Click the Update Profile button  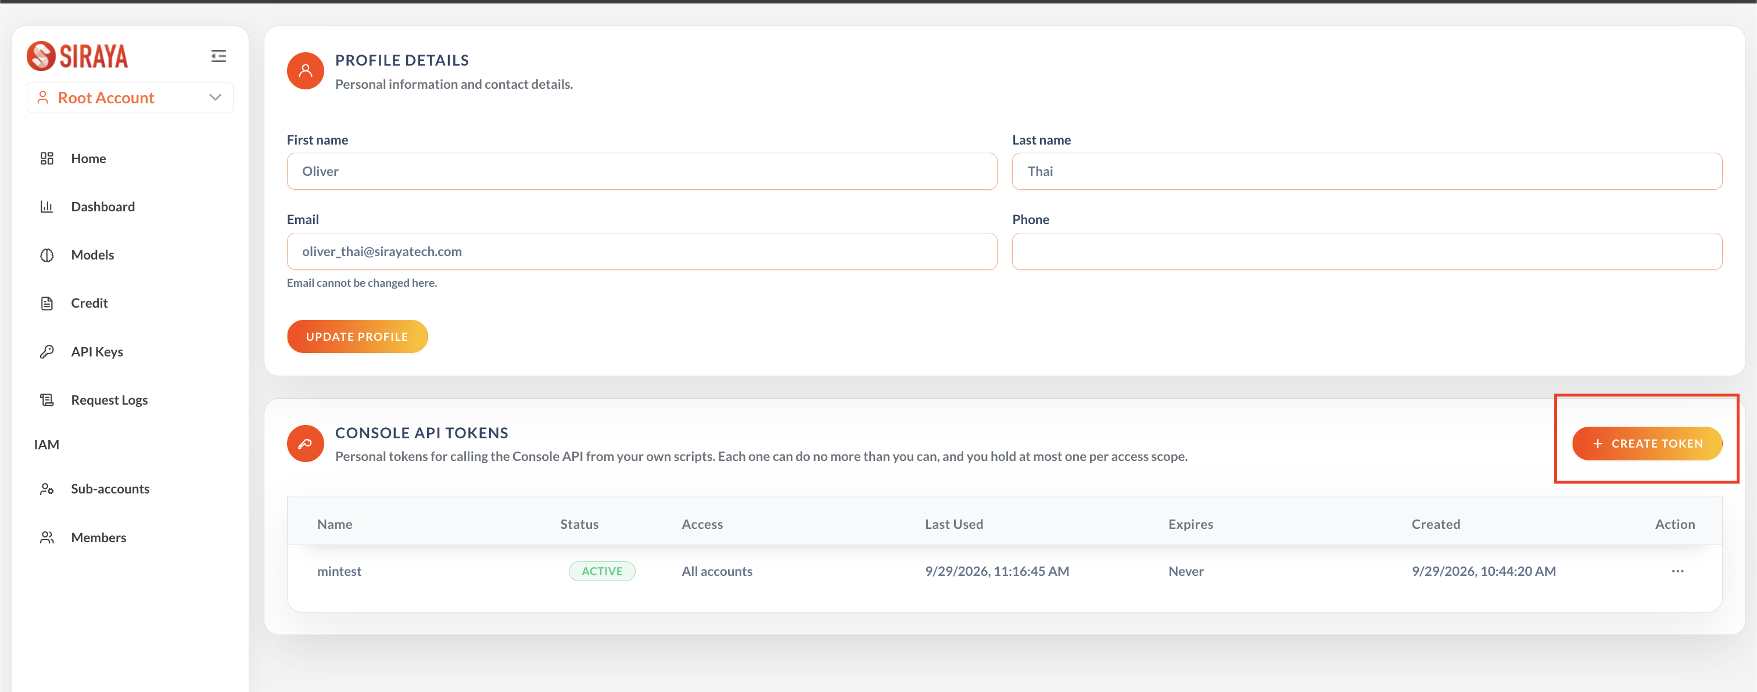(357, 337)
